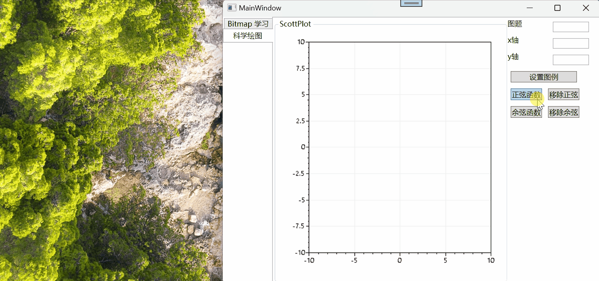Image resolution: width=599 pixels, height=281 pixels.
Task: Click the x轴 text label on the right panel
Action: click(x=512, y=40)
